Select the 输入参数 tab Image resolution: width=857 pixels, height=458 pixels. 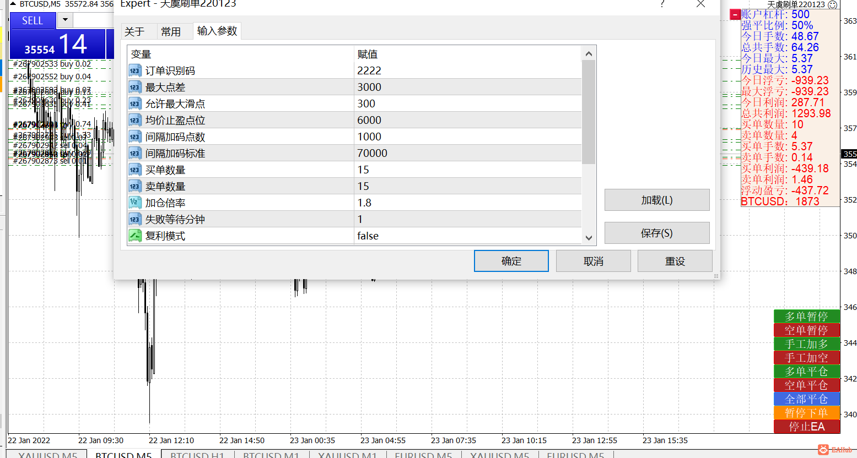(x=217, y=31)
